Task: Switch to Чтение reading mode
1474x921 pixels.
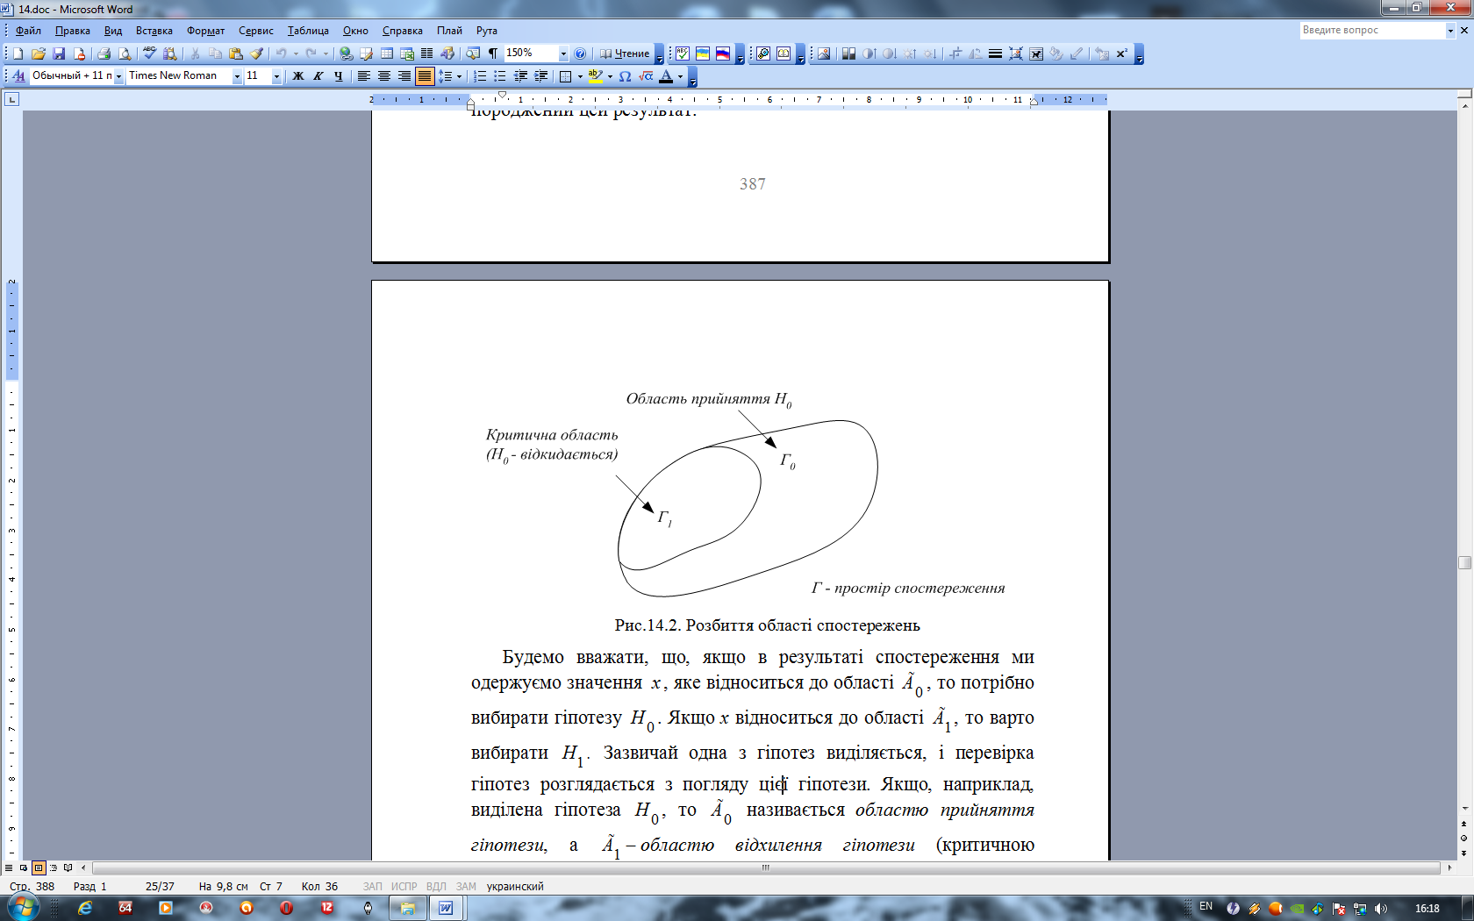Action: (625, 54)
